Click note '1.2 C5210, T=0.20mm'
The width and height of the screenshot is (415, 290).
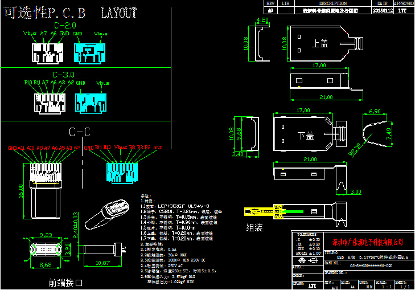pyautogui.click(x=181, y=211)
